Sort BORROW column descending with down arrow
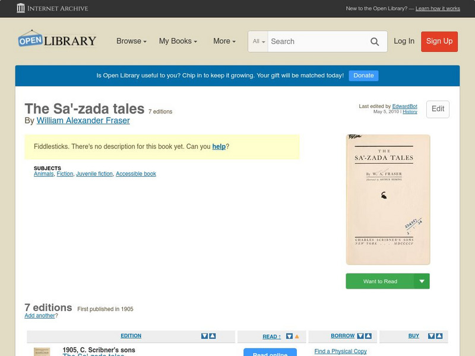475x356 pixels. [x=360, y=336]
